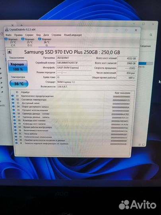Select row 0E Ошибки целостности носителя
Screen dimensions: 161x215
(x=72, y=141)
